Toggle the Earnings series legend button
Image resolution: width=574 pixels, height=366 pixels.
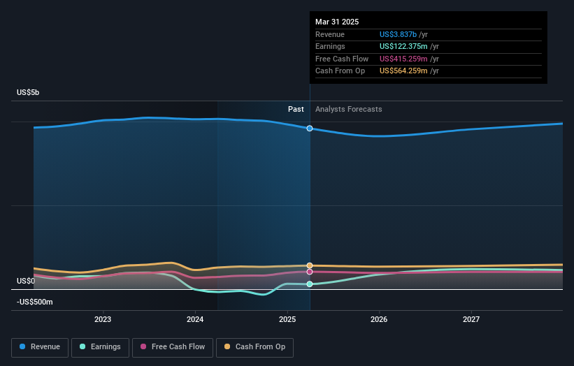point(100,347)
